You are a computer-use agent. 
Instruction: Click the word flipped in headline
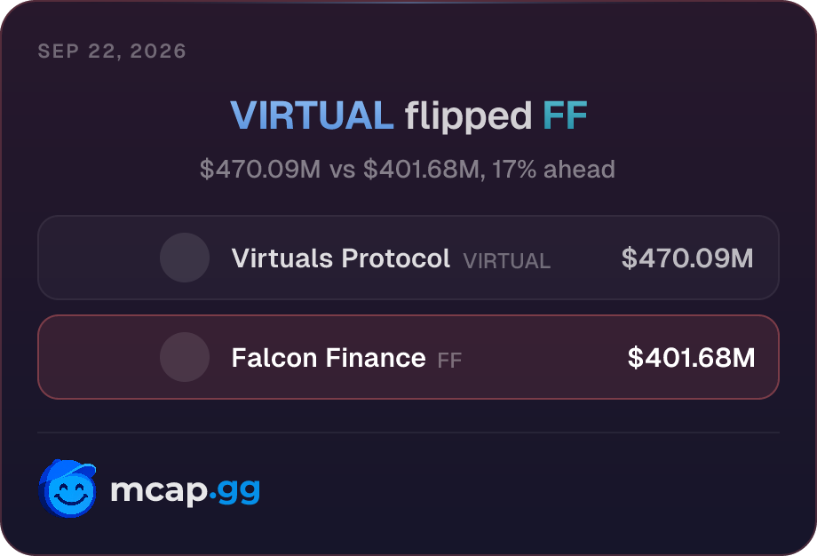point(468,117)
